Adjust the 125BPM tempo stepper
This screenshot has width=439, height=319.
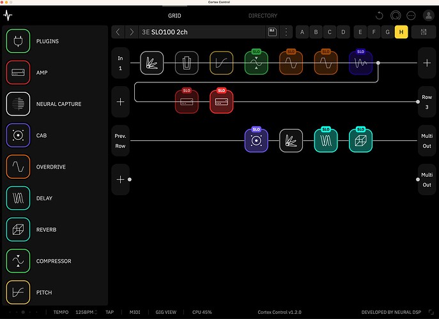[95, 312]
